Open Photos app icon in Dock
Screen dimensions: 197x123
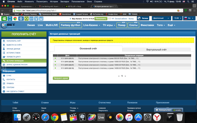[120, 117]
